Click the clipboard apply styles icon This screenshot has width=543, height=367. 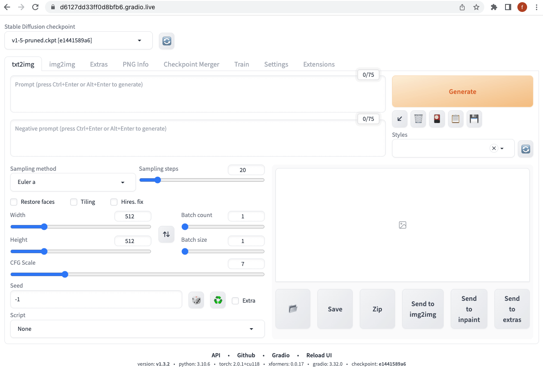tap(456, 119)
